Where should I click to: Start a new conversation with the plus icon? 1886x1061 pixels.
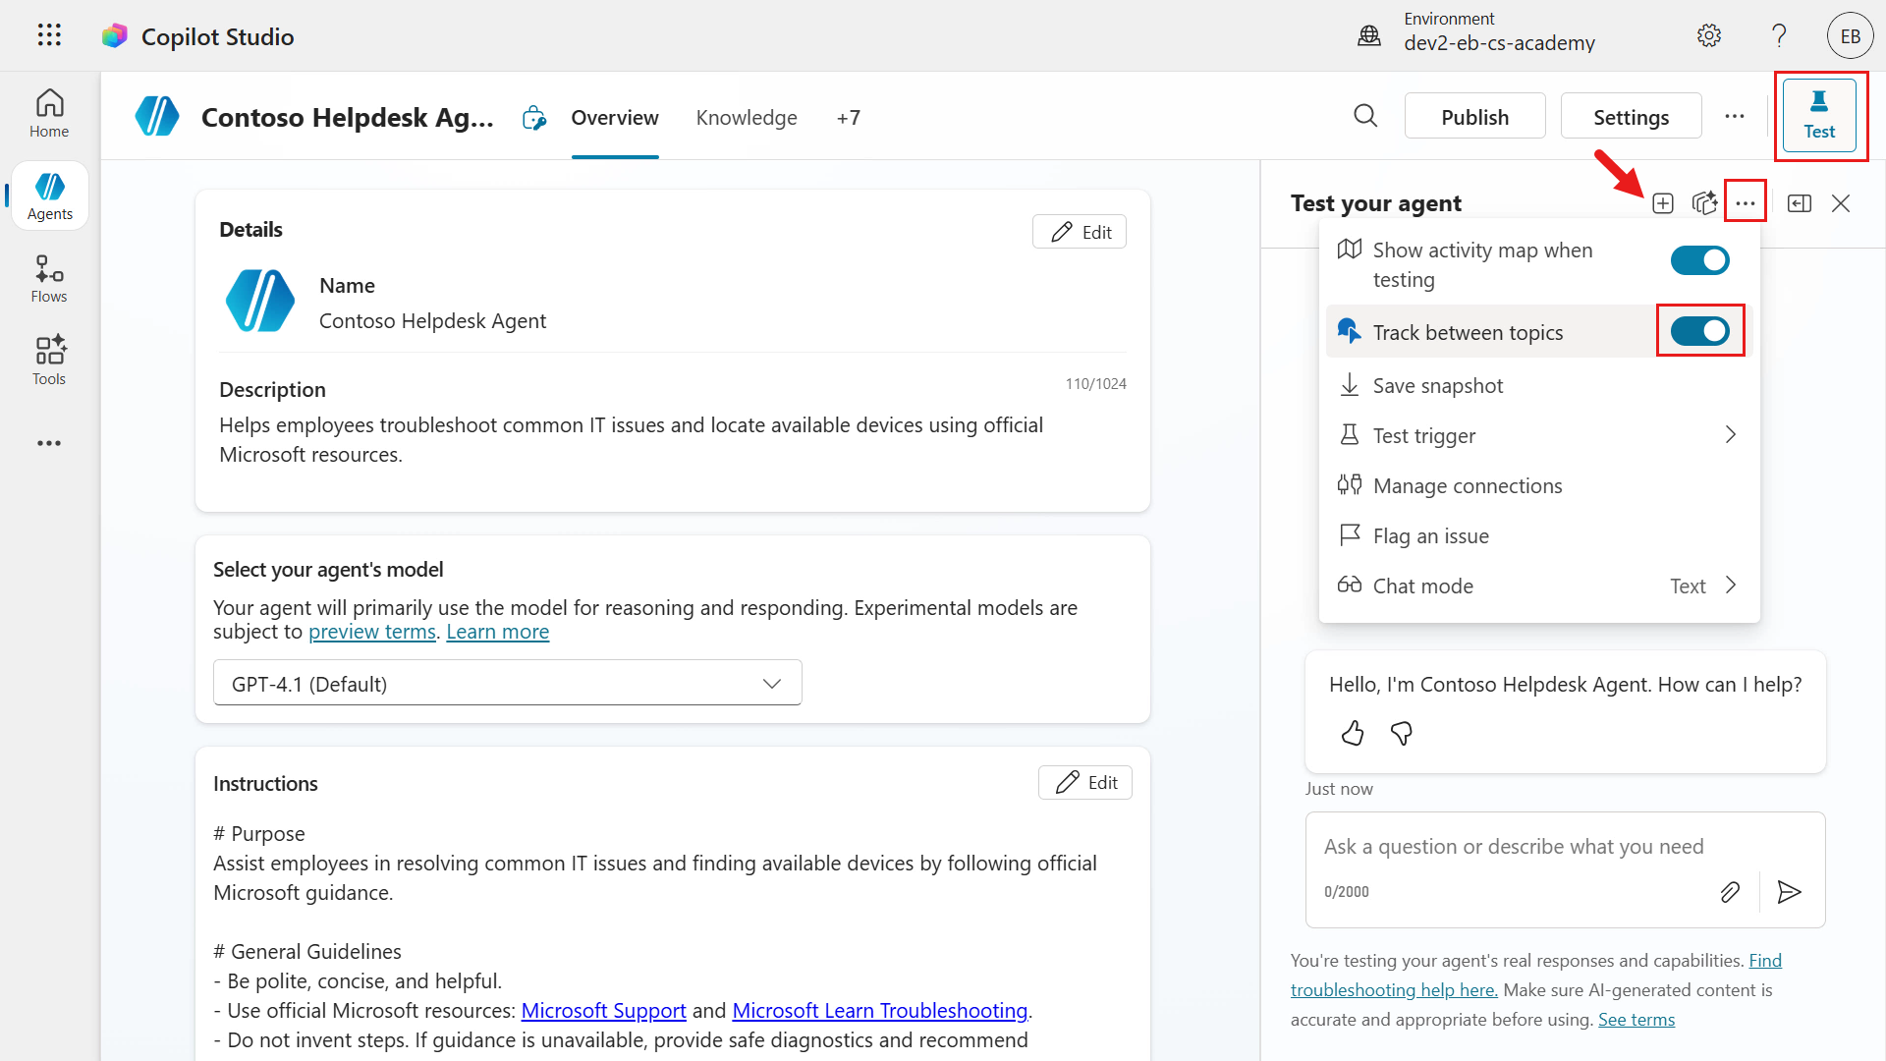1663,203
